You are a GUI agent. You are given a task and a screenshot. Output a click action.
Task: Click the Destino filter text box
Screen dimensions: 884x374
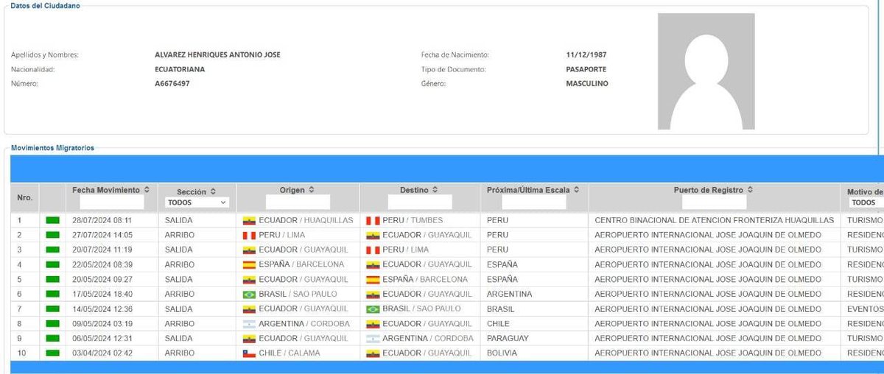pos(420,201)
